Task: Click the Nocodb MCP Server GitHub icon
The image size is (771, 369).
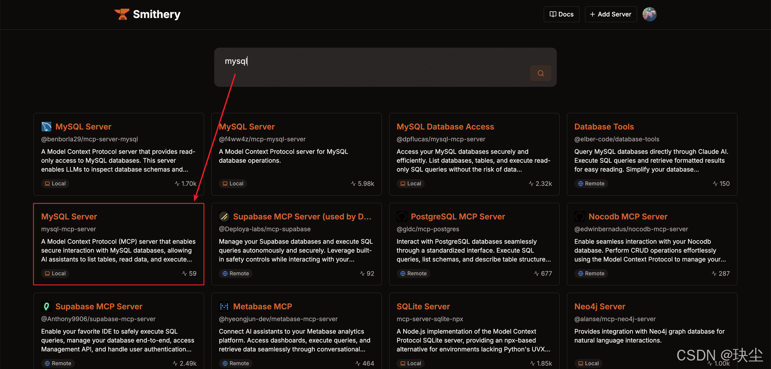Action: point(579,217)
